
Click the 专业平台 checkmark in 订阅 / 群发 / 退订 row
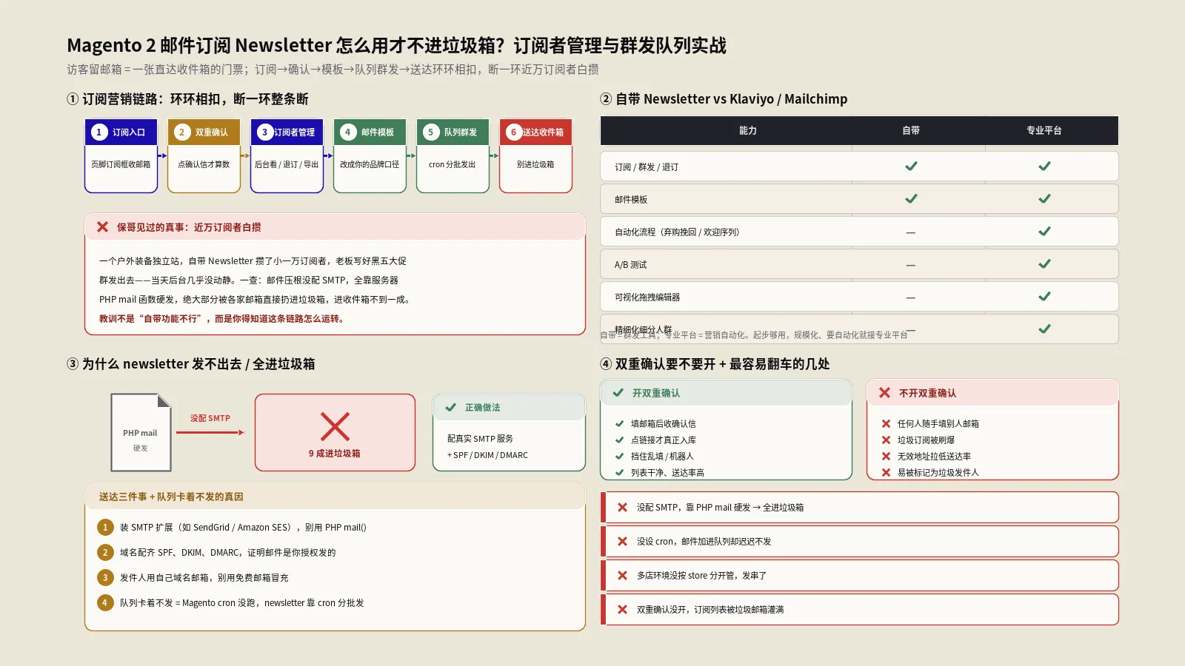[x=1044, y=166]
